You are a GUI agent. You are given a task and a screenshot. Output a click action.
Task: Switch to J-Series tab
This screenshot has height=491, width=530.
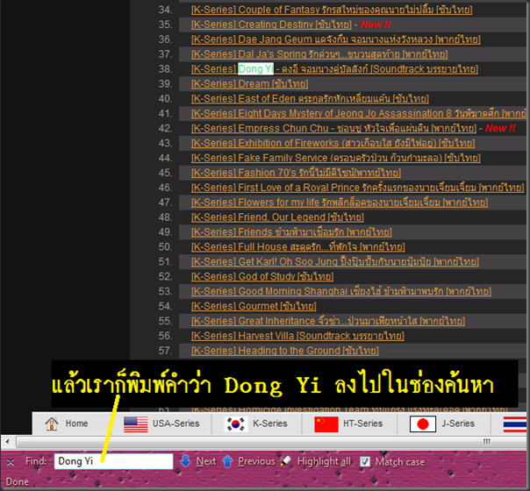point(443,423)
